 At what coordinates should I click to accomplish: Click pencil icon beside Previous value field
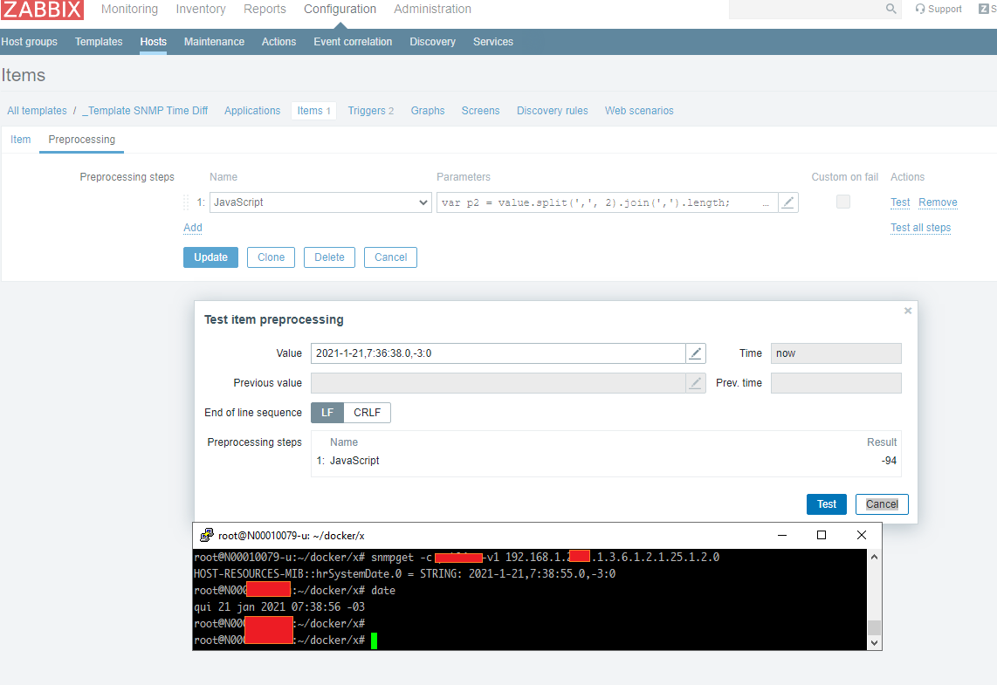(x=696, y=383)
